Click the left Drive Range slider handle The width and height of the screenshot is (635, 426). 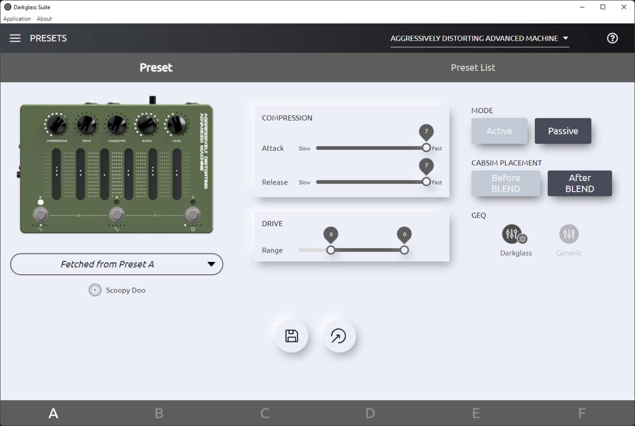331,250
